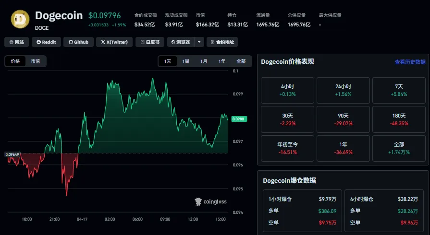Click the 24小时 performance card
This screenshot has height=235, width=430.
pyautogui.click(x=343, y=90)
